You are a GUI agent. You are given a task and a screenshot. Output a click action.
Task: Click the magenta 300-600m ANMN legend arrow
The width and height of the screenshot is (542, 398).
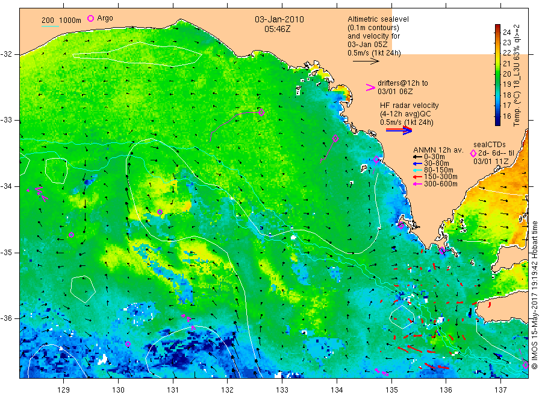click(x=418, y=184)
